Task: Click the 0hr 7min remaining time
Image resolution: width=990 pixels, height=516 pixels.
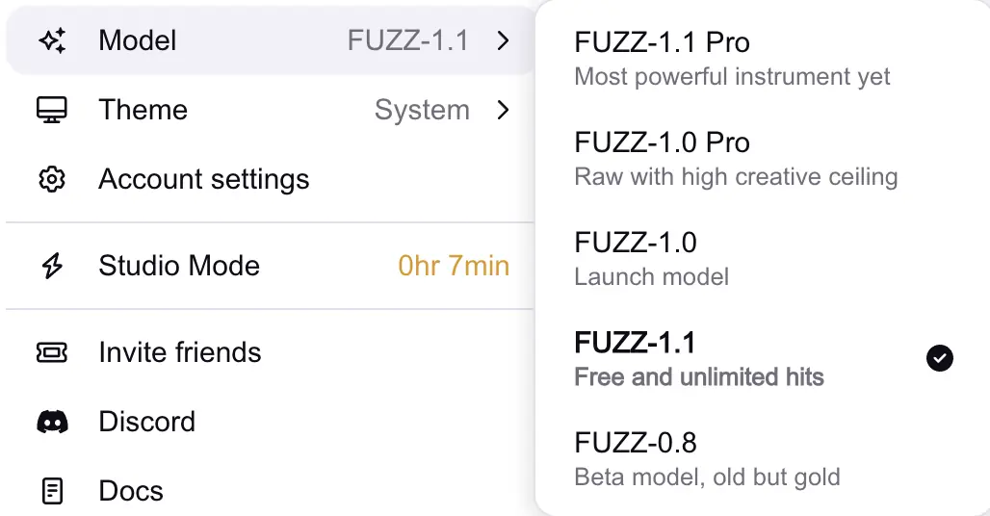Action: pos(454,266)
